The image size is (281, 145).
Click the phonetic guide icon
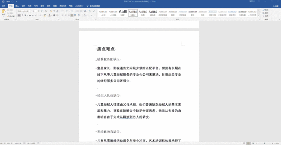point(54,11)
